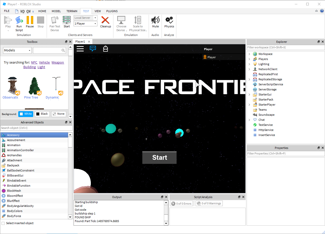The height and width of the screenshot is (234, 325).
Task: Click the Observation tower model thumbnail
Action: pyautogui.click(x=12, y=86)
